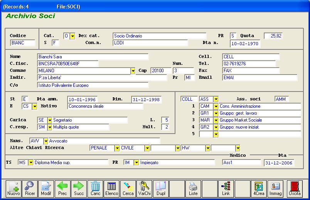The height and width of the screenshot is (200, 310).
Task: Exit via the Uscita door button
Action: pyautogui.click(x=295, y=188)
